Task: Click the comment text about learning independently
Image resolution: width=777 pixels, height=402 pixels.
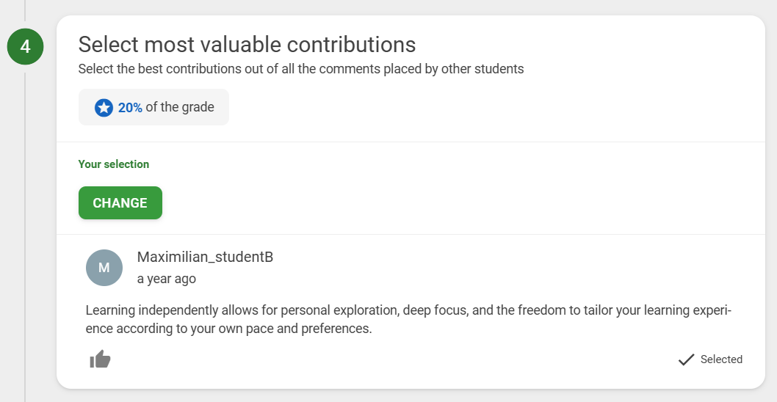Action: 408,319
